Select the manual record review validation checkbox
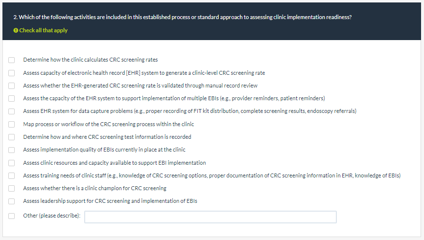Image resolution: width=424 pixels, height=240 pixels. (11, 86)
